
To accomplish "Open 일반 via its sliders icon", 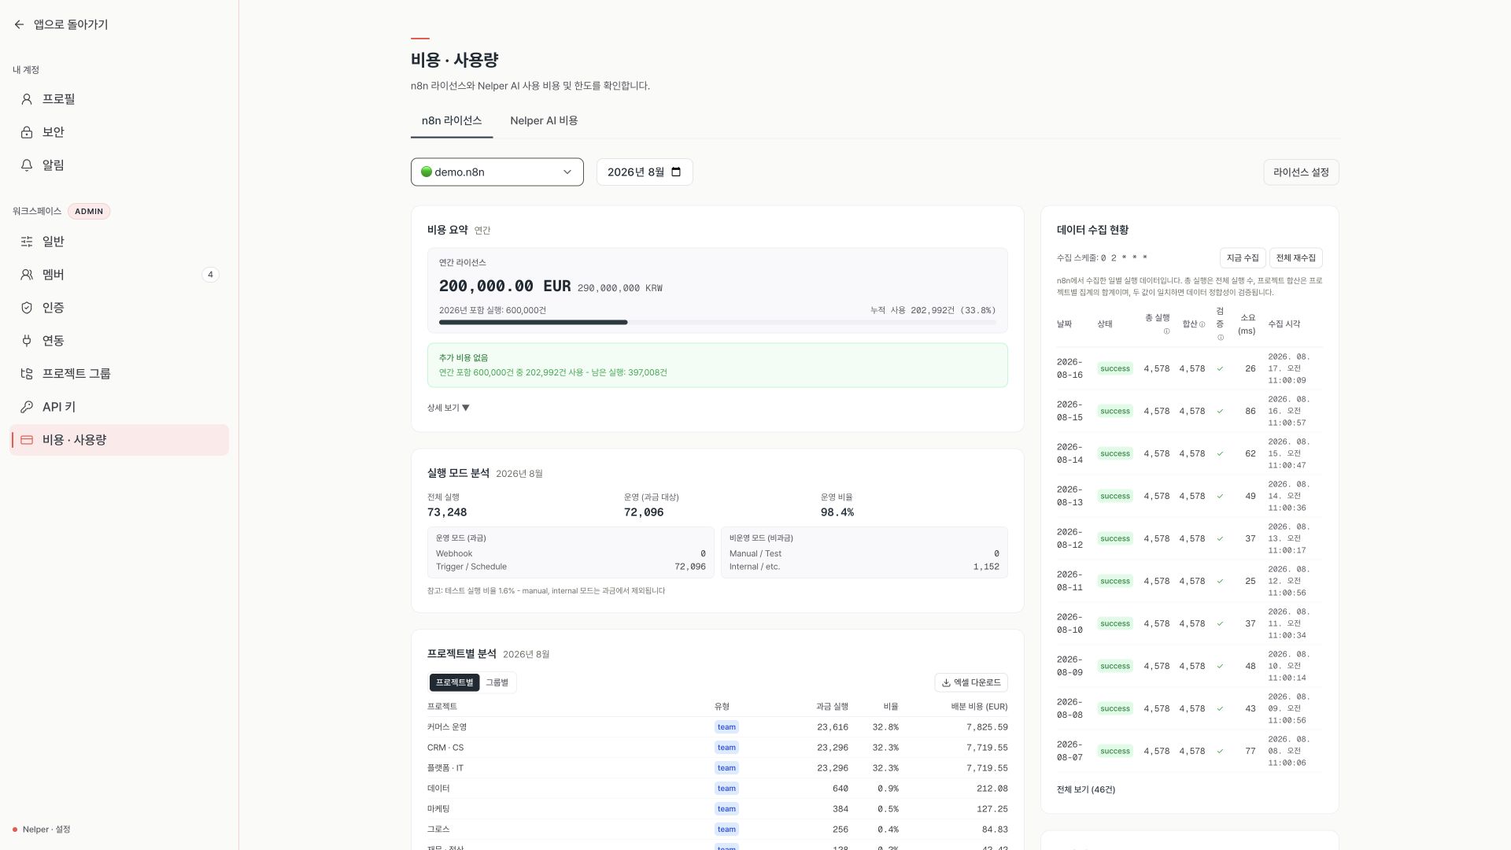I will pos(27,242).
